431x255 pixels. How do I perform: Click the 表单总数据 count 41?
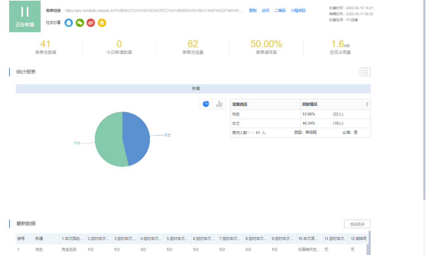click(45, 44)
